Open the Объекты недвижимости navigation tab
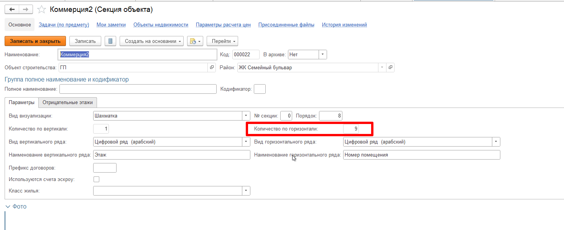564x230 pixels. (161, 25)
